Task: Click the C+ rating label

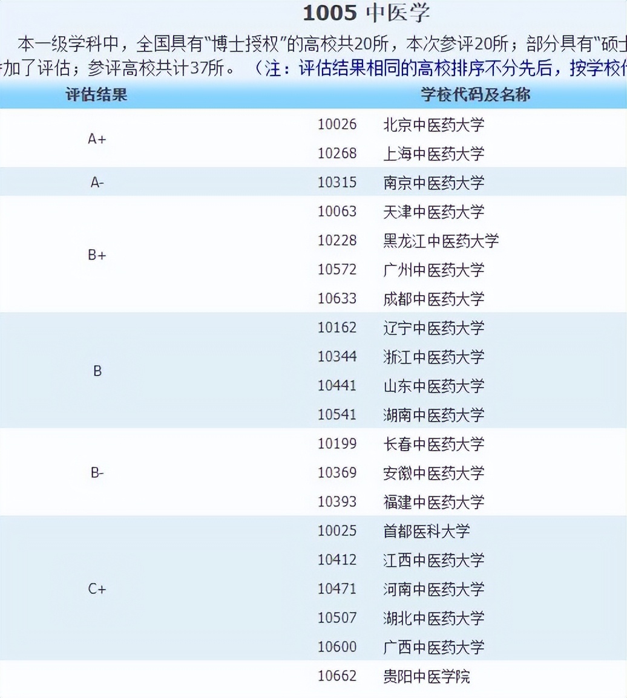Action: tap(97, 589)
